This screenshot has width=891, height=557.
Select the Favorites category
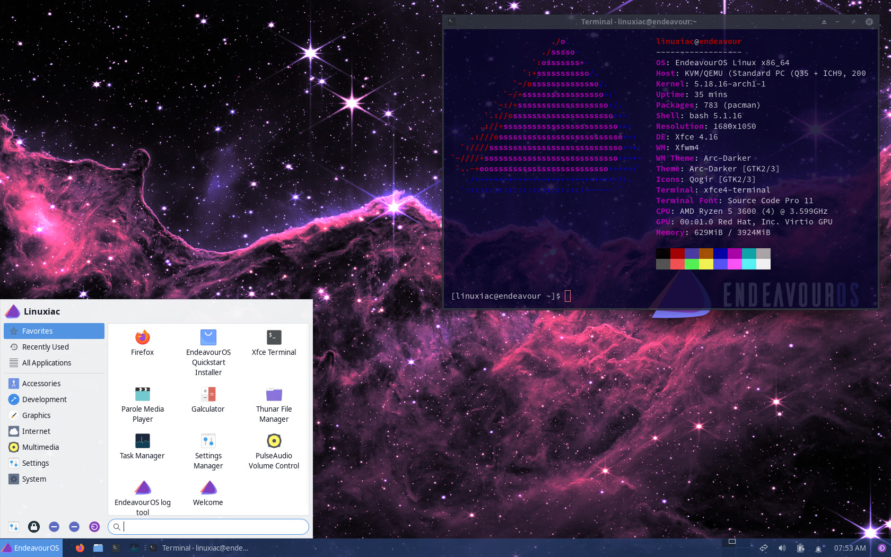click(x=54, y=331)
